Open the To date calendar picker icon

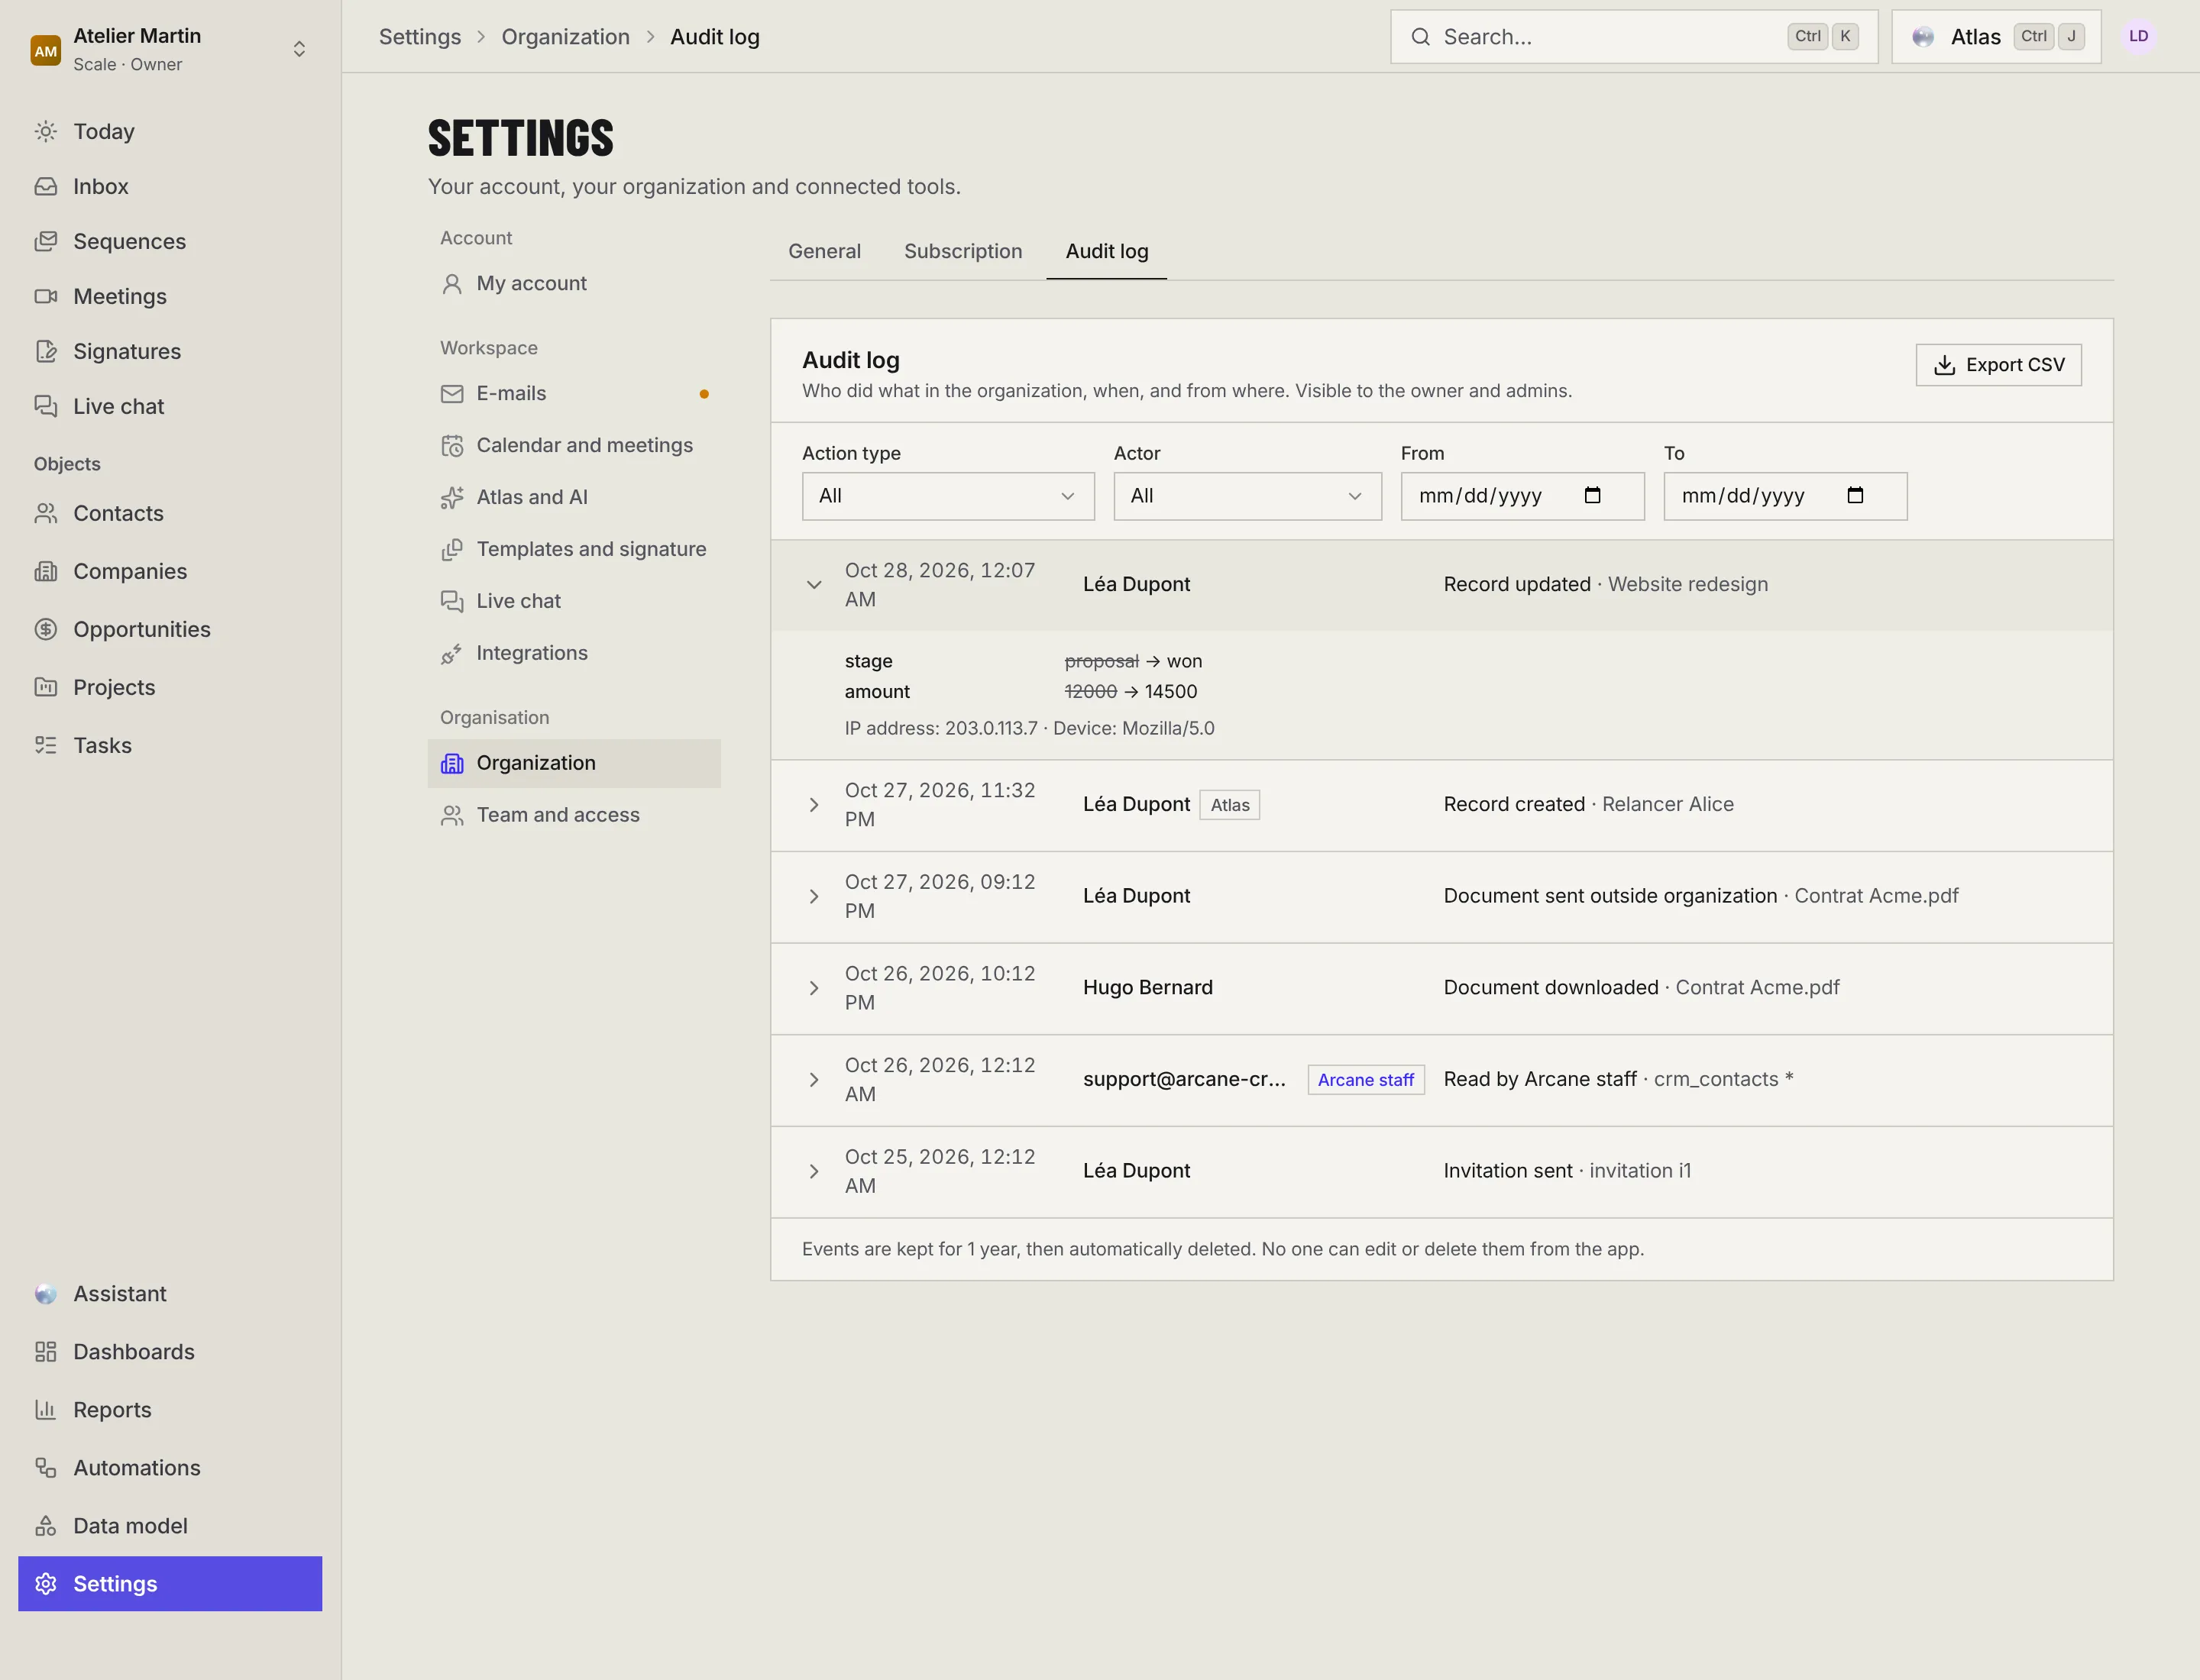coord(1855,495)
